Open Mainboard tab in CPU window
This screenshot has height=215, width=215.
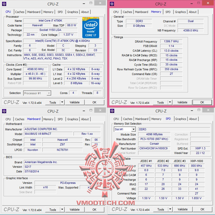(34, 12)
